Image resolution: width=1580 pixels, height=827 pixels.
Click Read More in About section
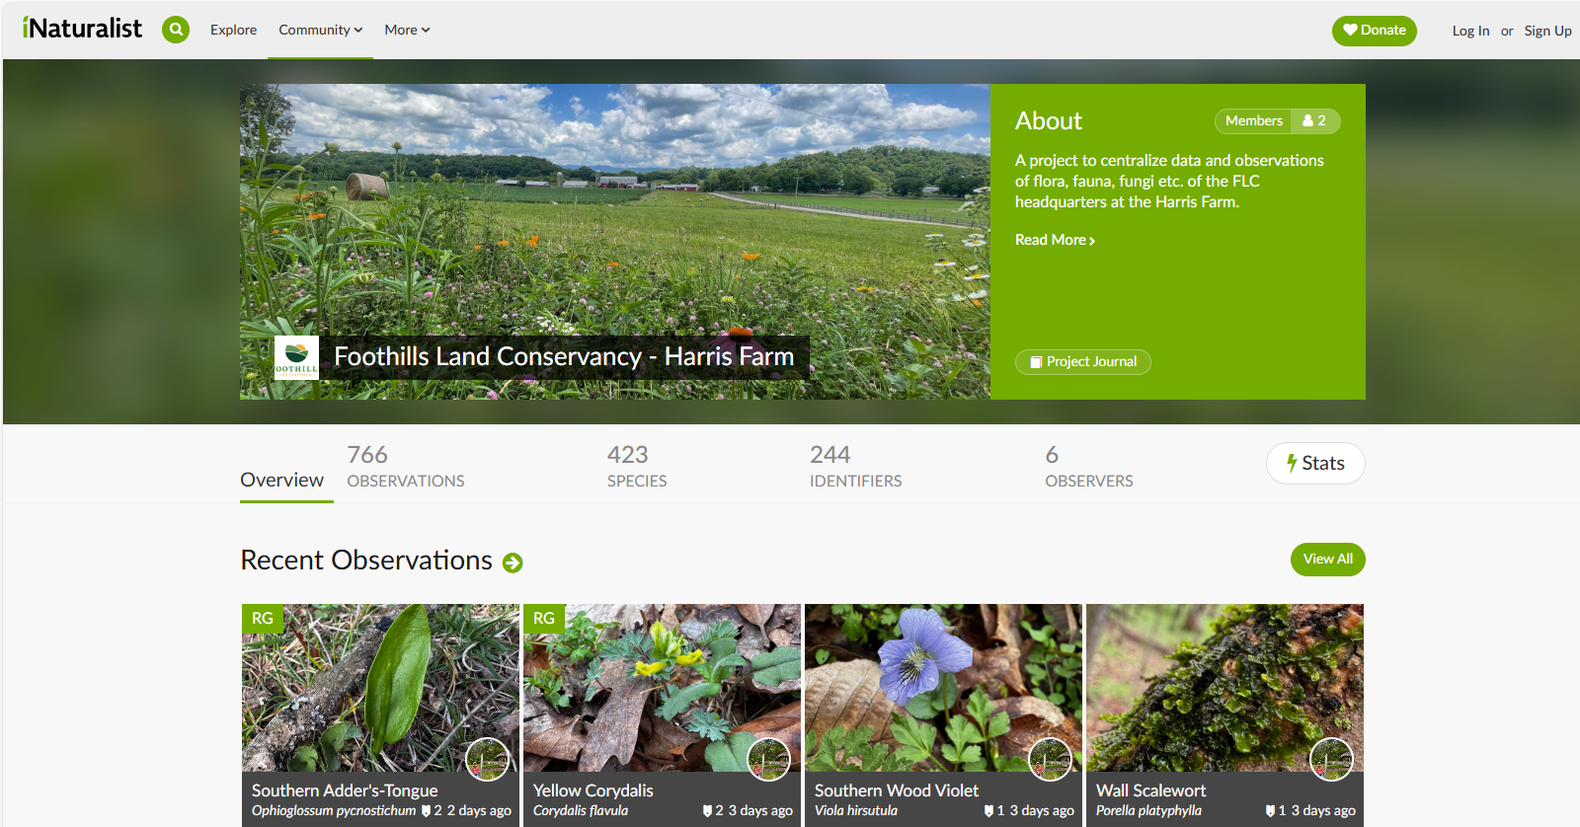click(1055, 240)
